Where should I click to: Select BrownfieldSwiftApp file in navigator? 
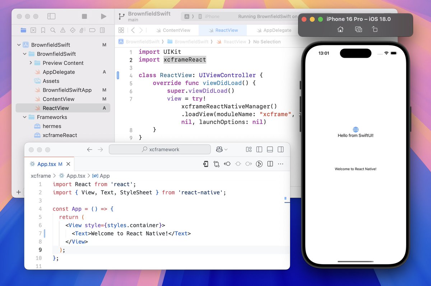tap(63, 90)
